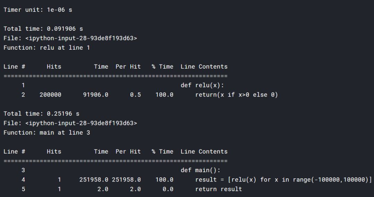This screenshot has height=197, width=374.
Task: Select the "Function: main at line 3" line
Action: (46, 132)
